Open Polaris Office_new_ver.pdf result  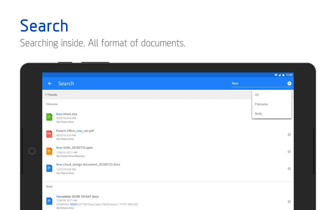pos(75,131)
